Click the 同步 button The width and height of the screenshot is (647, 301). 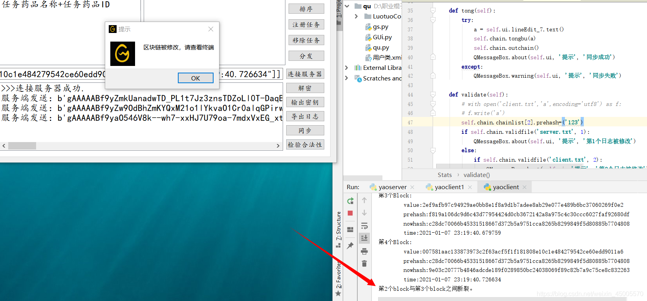[305, 130]
